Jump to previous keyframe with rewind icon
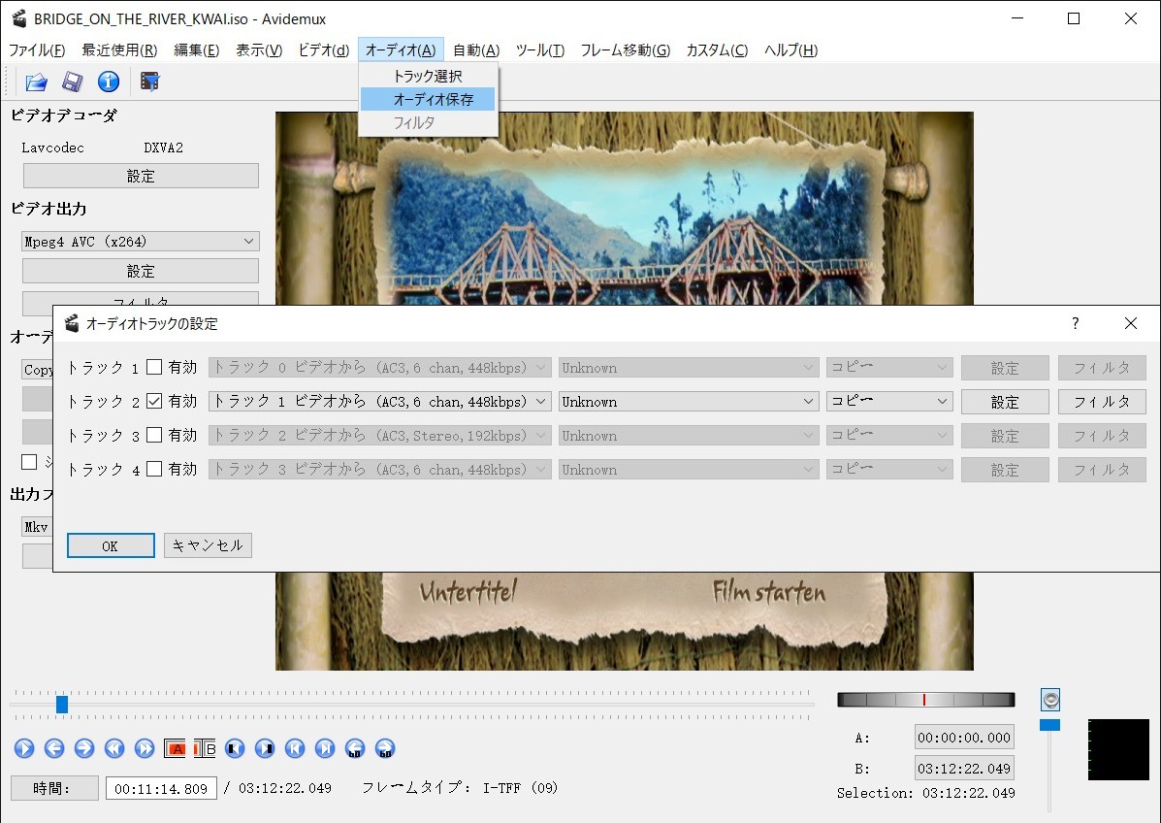1161x823 pixels. [114, 748]
